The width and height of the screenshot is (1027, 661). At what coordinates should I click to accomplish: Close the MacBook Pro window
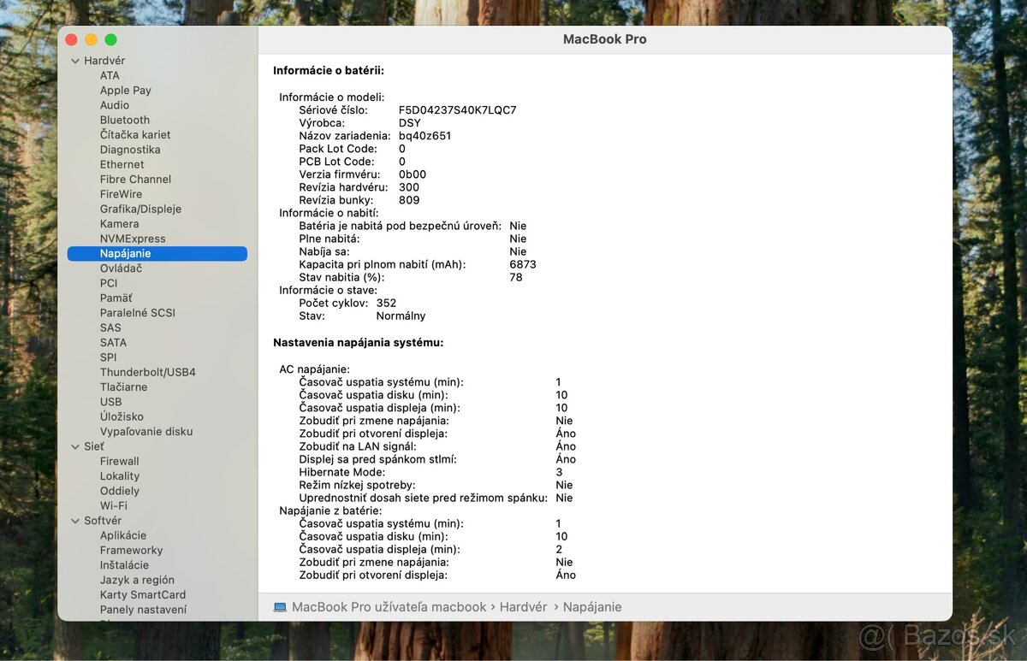tap(71, 39)
